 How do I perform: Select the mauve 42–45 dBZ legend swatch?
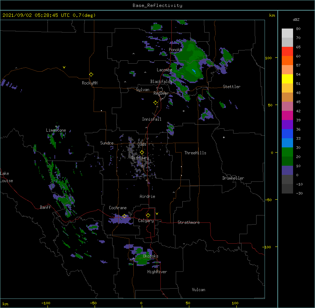coord(287,106)
